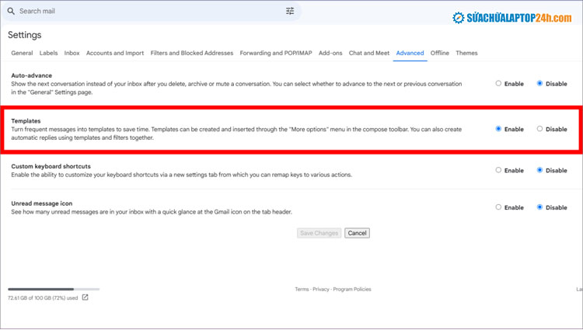The width and height of the screenshot is (583, 330).
Task: Open the Labels settings tab
Action: [49, 53]
